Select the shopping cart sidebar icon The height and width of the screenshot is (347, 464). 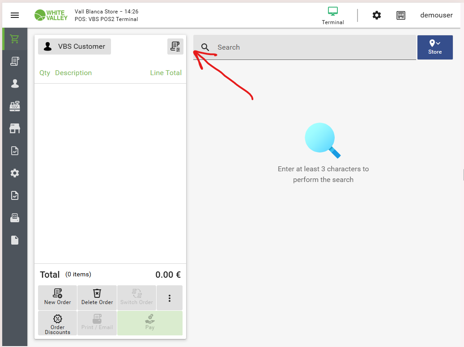tap(14, 39)
